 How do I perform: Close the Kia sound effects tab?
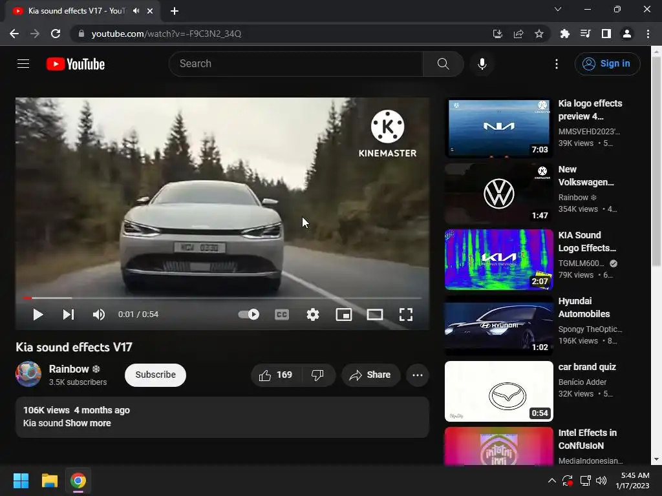point(150,11)
